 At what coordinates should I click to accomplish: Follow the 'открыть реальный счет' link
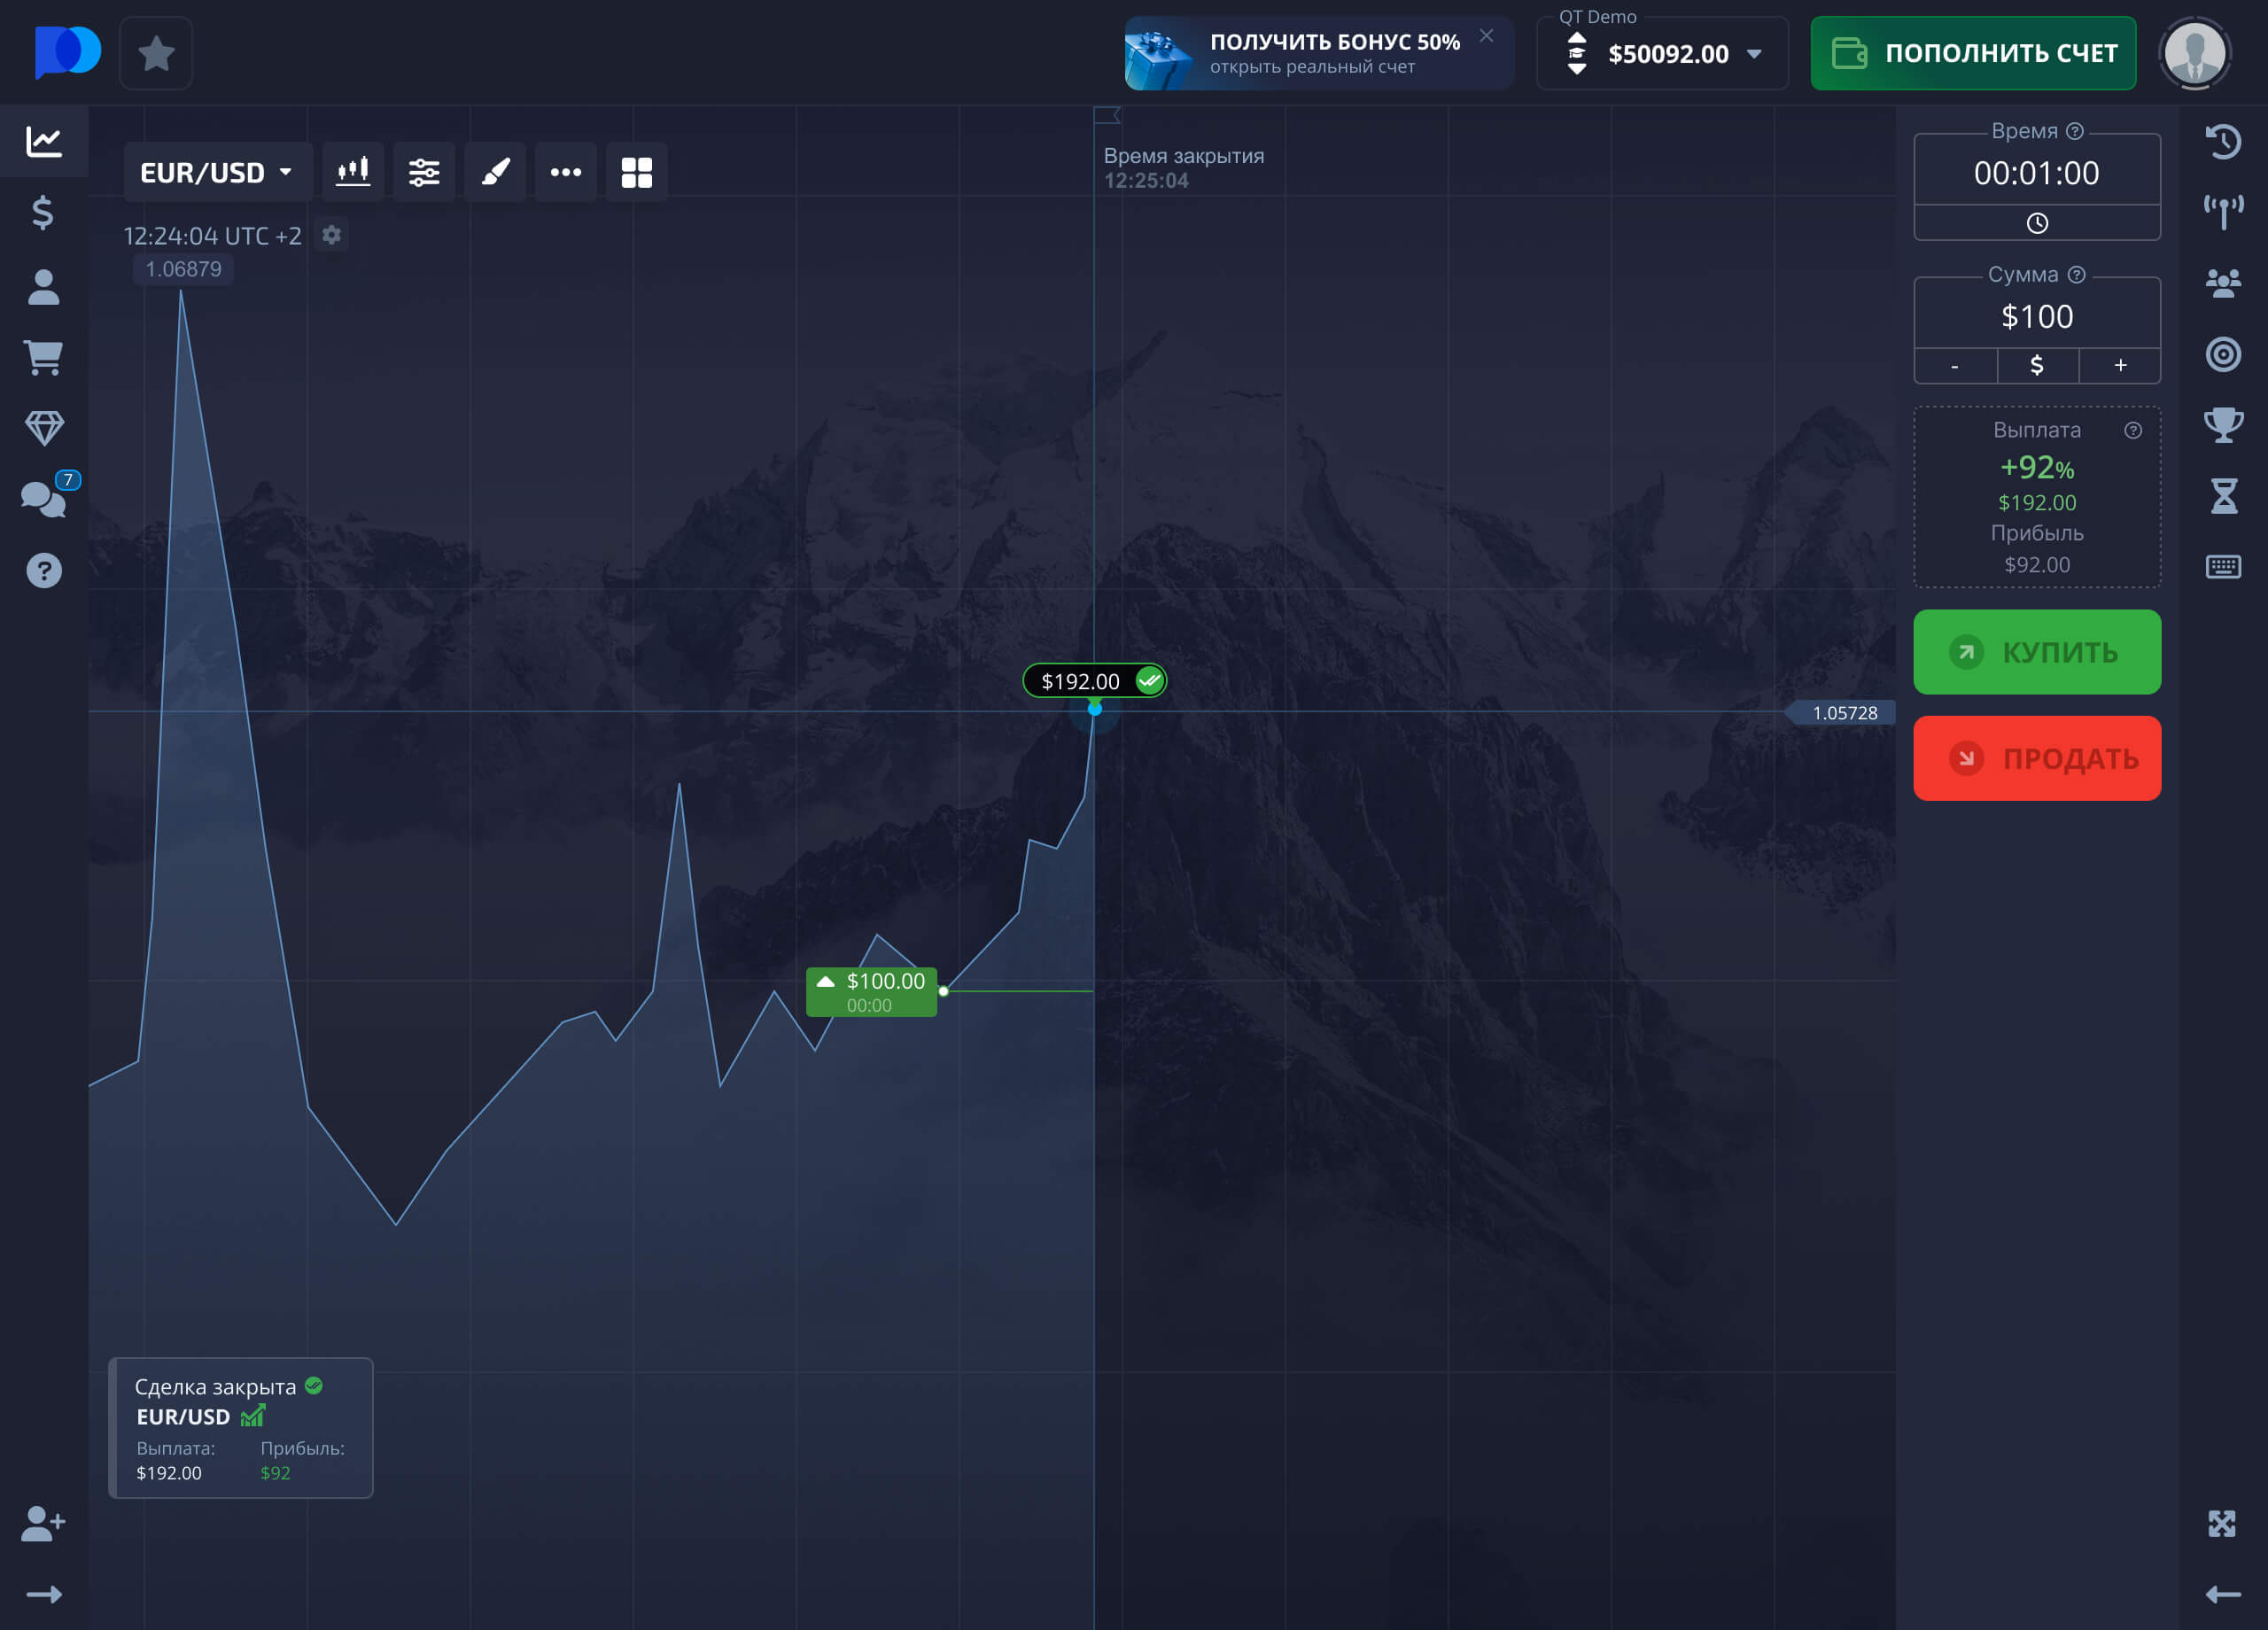tap(1315, 68)
